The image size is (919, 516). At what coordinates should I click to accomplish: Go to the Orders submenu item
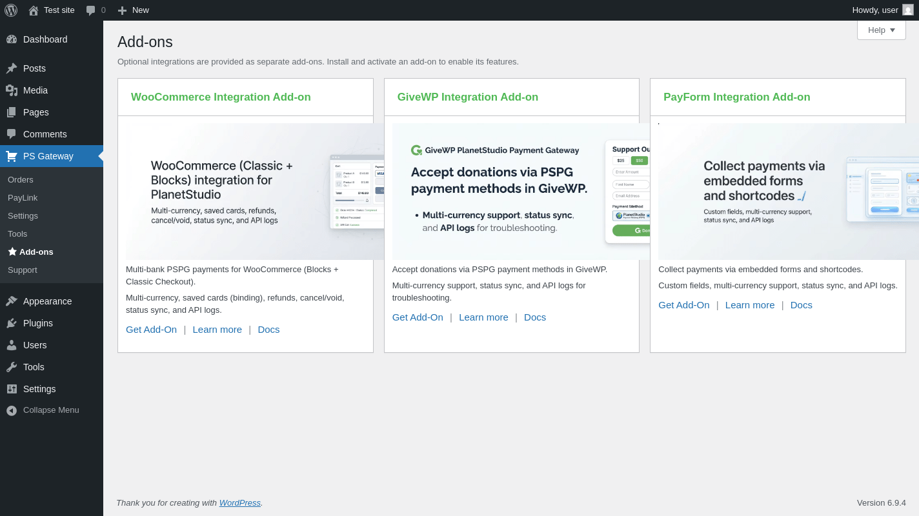[x=21, y=179]
